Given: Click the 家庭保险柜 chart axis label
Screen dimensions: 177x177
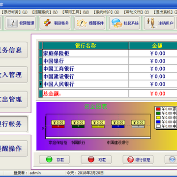Looking at the screenshot, I should (x=58, y=143).
